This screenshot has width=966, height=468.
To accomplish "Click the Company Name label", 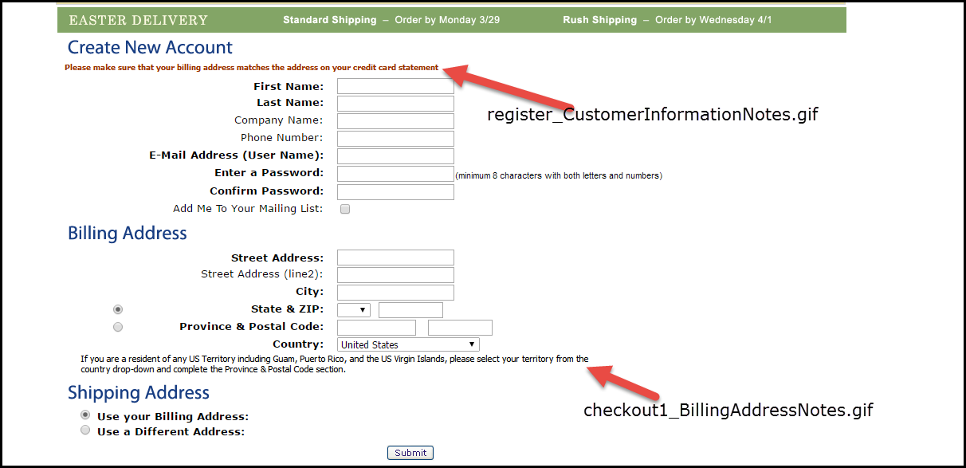I will 279,120.
